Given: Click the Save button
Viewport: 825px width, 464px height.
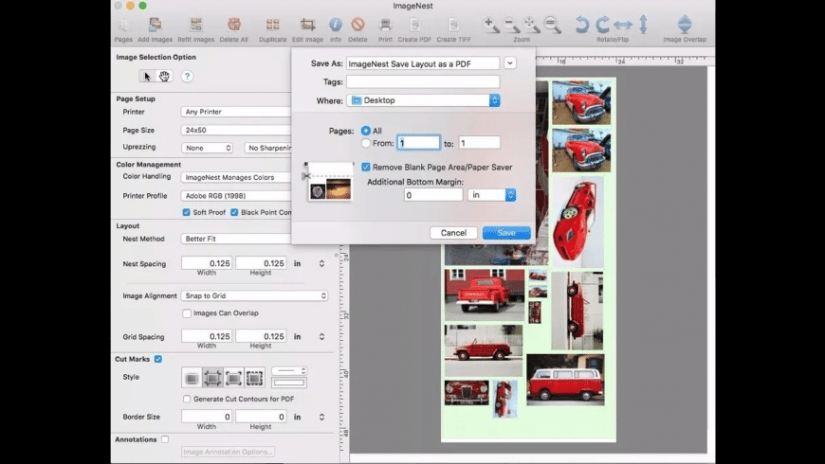Looking at the screenshot, I should click(506, 233).
